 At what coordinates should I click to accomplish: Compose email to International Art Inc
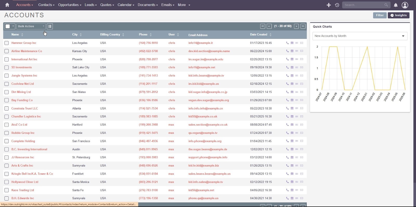tap(302, 59)
